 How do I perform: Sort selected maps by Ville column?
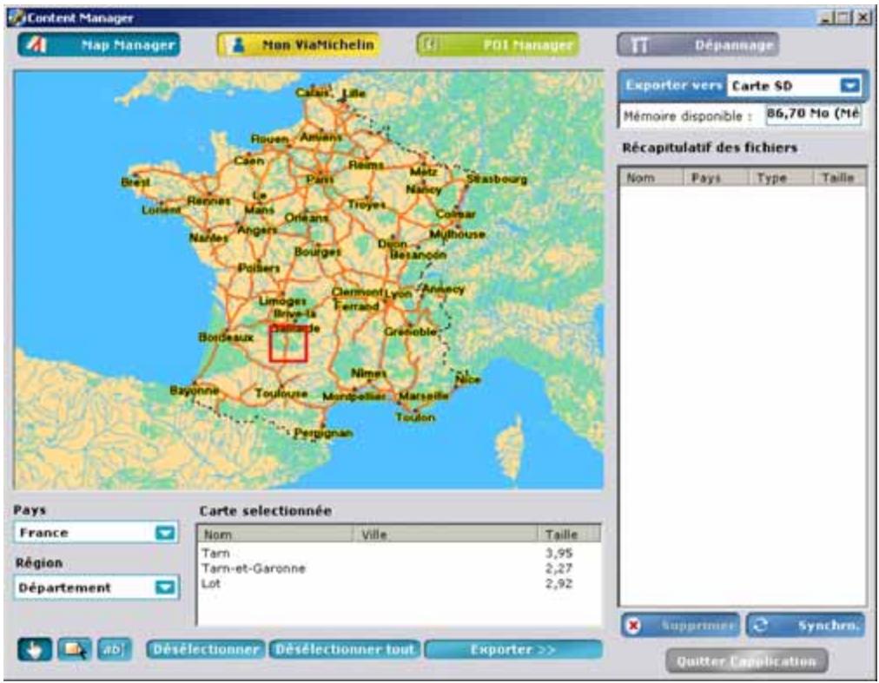[x=445, y=535]
